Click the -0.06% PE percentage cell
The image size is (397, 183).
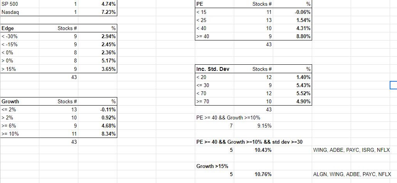click(292, 12)
